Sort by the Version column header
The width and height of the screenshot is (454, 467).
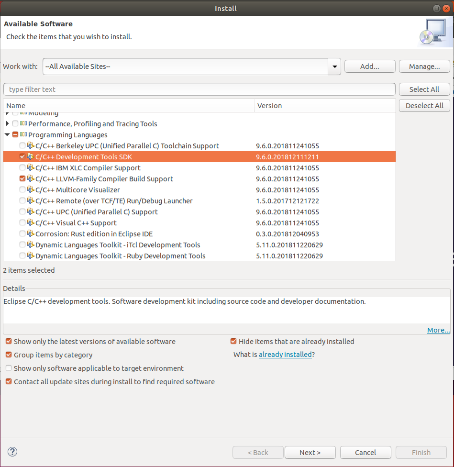325,106
